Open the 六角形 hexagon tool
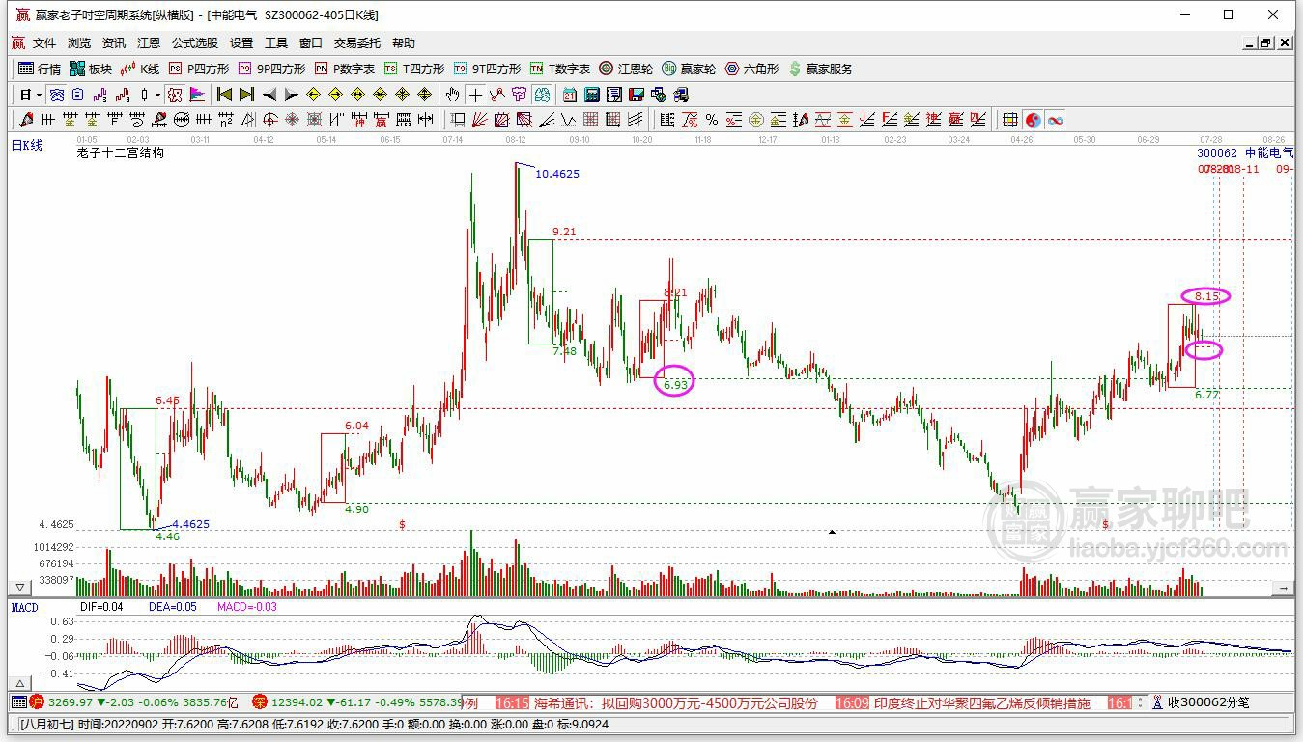This screenshot has width=1303, height=742. coord(751,69)
